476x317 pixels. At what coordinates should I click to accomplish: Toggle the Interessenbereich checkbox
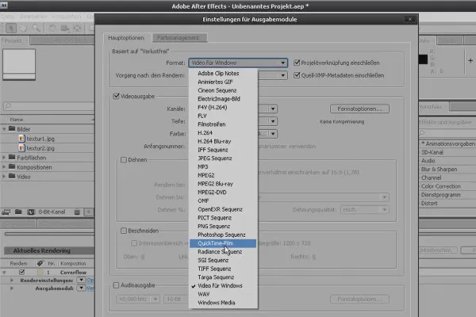coord(134,243)
